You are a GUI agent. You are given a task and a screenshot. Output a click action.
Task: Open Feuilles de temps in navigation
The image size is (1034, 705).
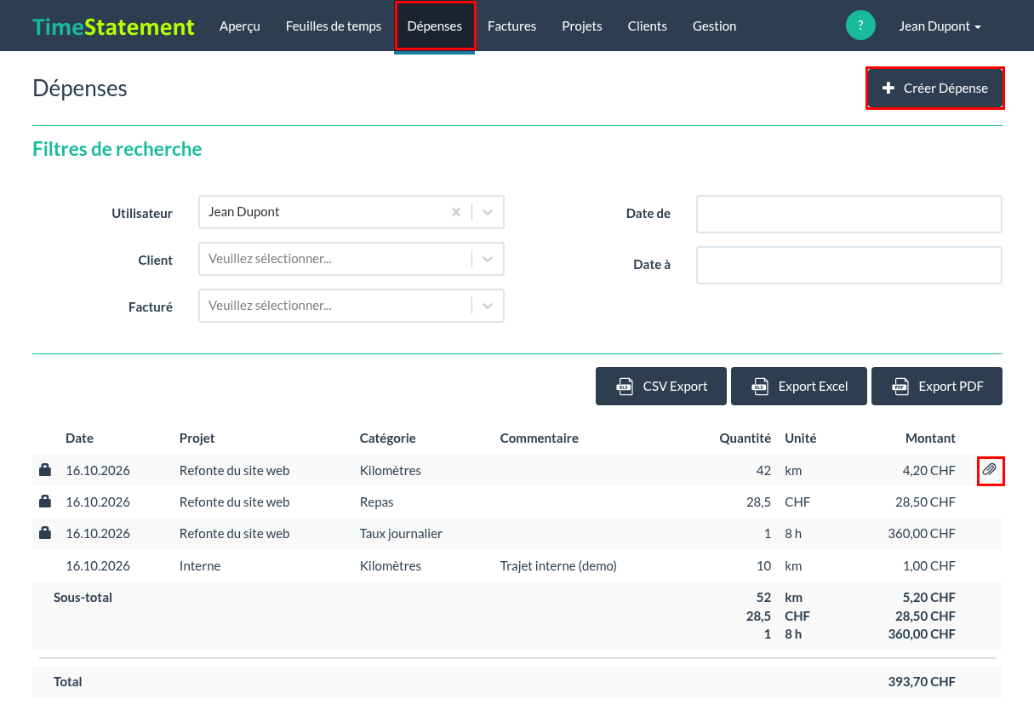coord(334,26)
